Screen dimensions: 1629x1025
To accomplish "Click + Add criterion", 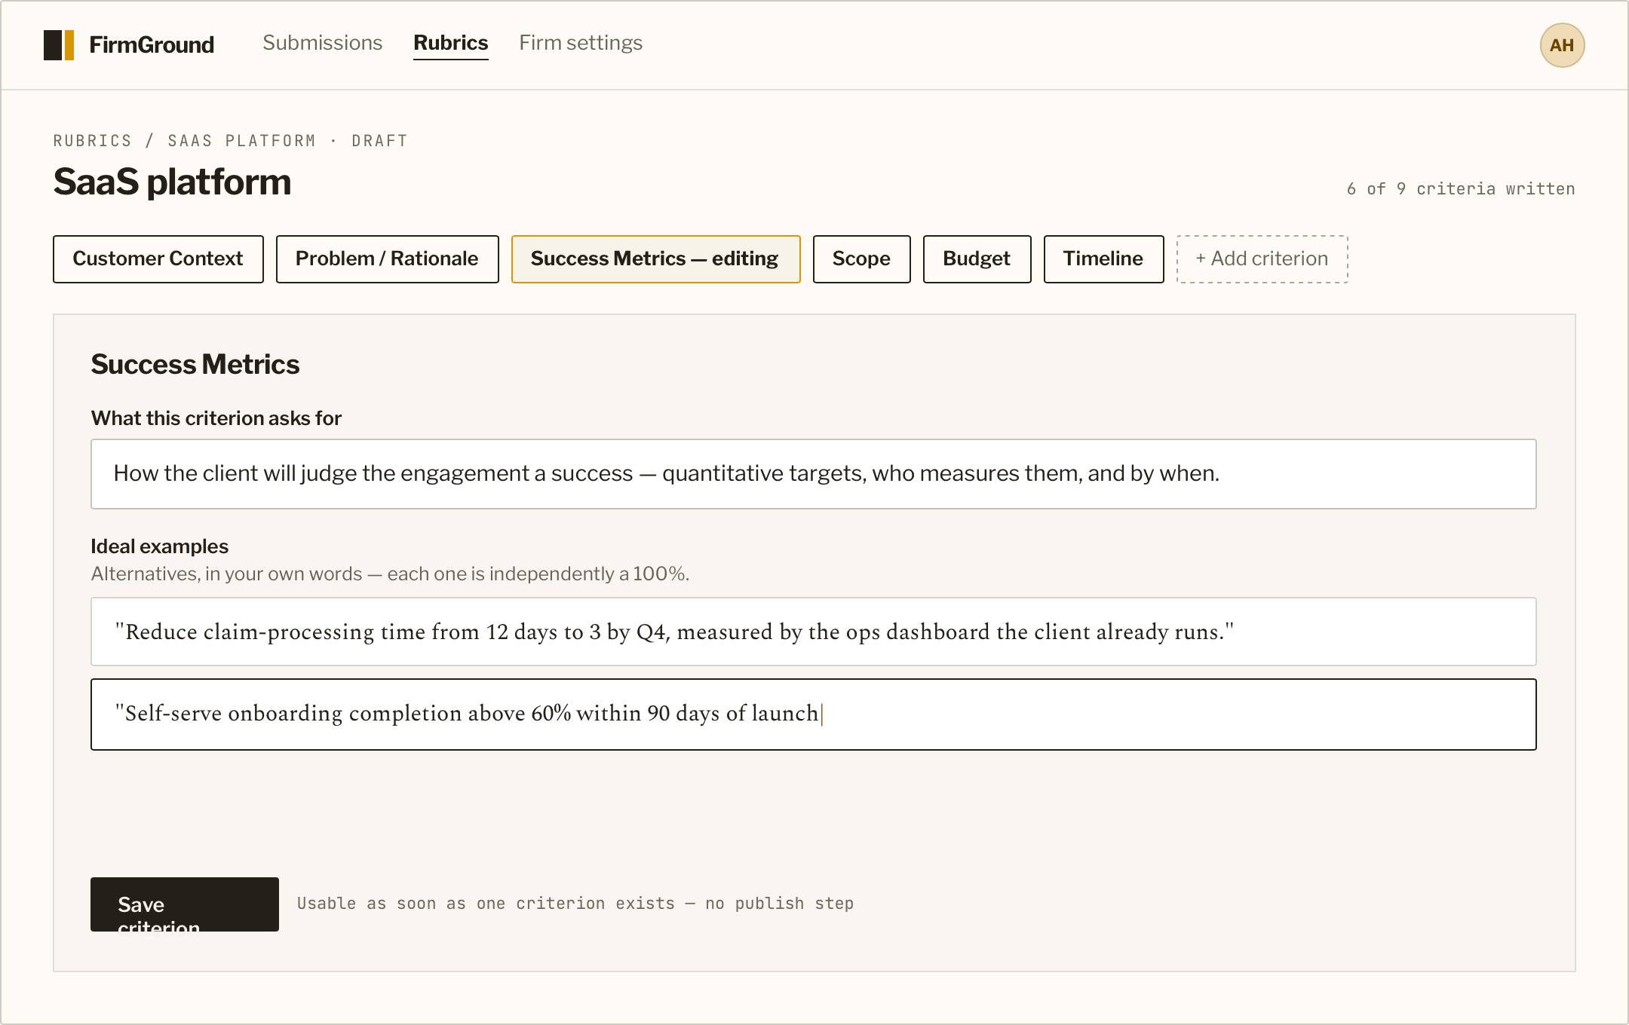I will (x=1262, y=259).
